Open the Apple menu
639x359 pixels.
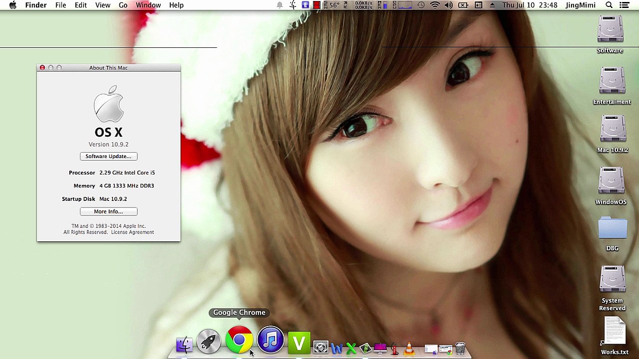click(13, 5)
